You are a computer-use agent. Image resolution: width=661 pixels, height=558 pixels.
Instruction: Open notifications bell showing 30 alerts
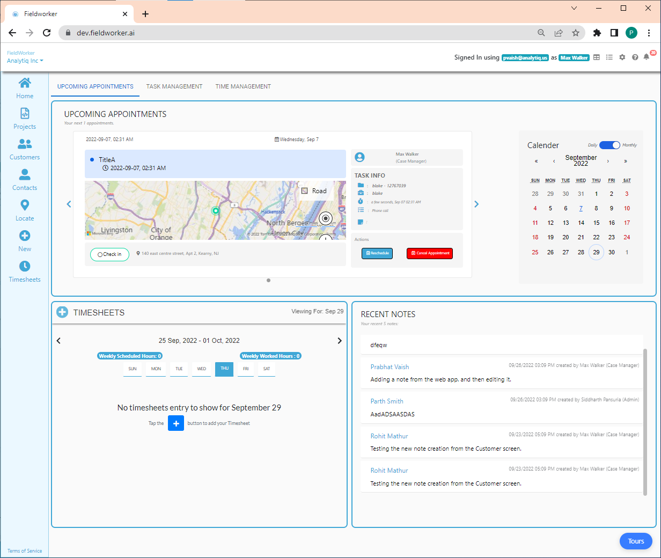tap(647, 57)
